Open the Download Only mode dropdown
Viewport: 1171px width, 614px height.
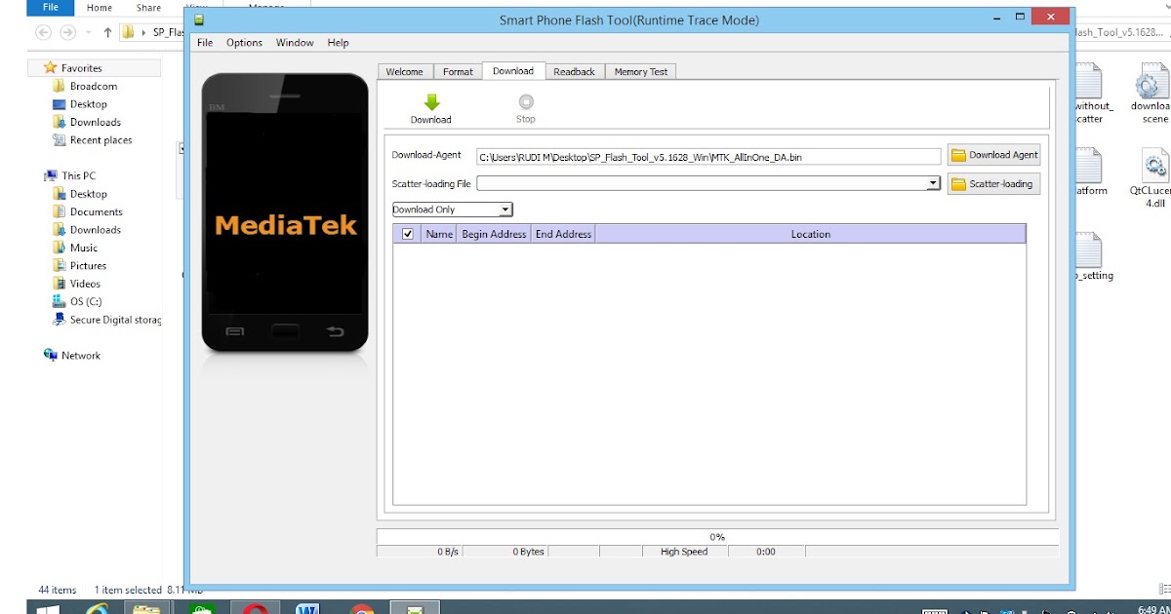(453, 210)
